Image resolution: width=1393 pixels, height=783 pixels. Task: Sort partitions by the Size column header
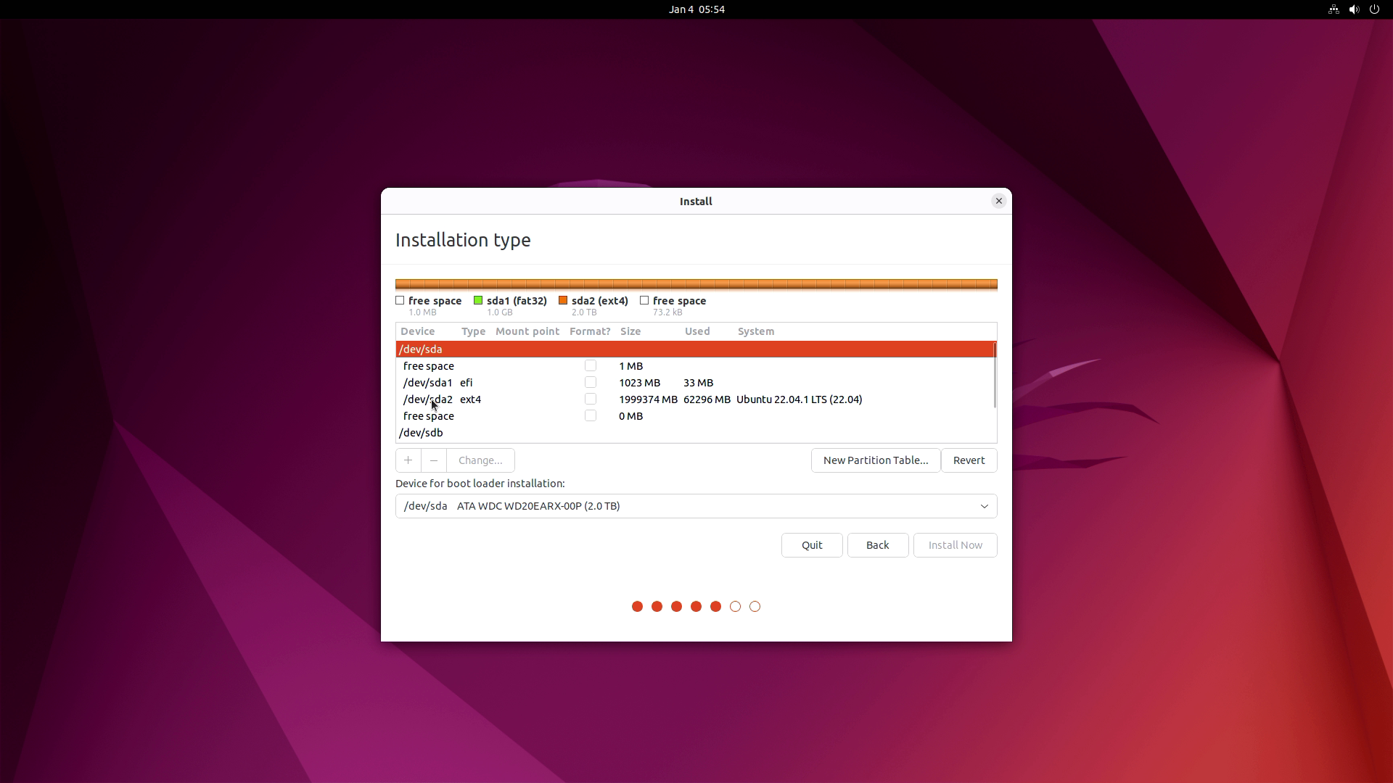coord(630,331)
